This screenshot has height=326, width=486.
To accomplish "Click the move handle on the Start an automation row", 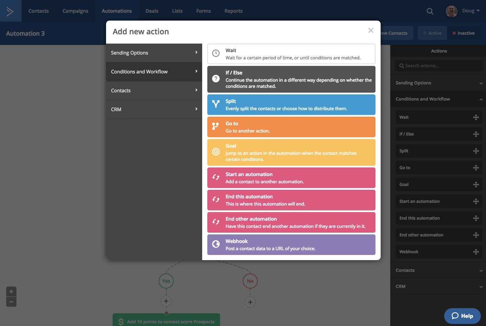I will 476,201.
